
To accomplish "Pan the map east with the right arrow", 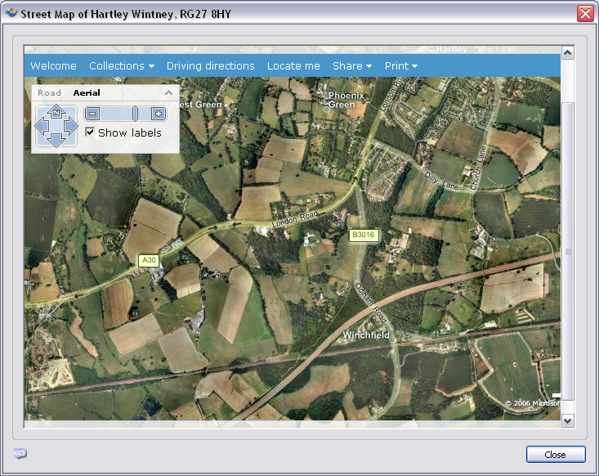I will (71, 126).
